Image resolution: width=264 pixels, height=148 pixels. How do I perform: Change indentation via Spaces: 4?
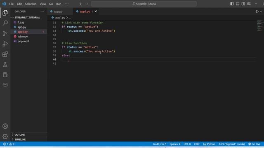coord(175,144)
